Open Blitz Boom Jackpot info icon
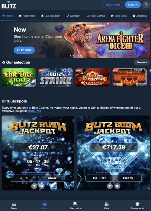Screen dimensions: 151x211 pyautogui.click(x=117, y=186)
